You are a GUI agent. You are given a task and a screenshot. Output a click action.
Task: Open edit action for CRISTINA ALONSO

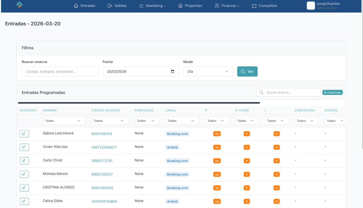click(24, 188)
